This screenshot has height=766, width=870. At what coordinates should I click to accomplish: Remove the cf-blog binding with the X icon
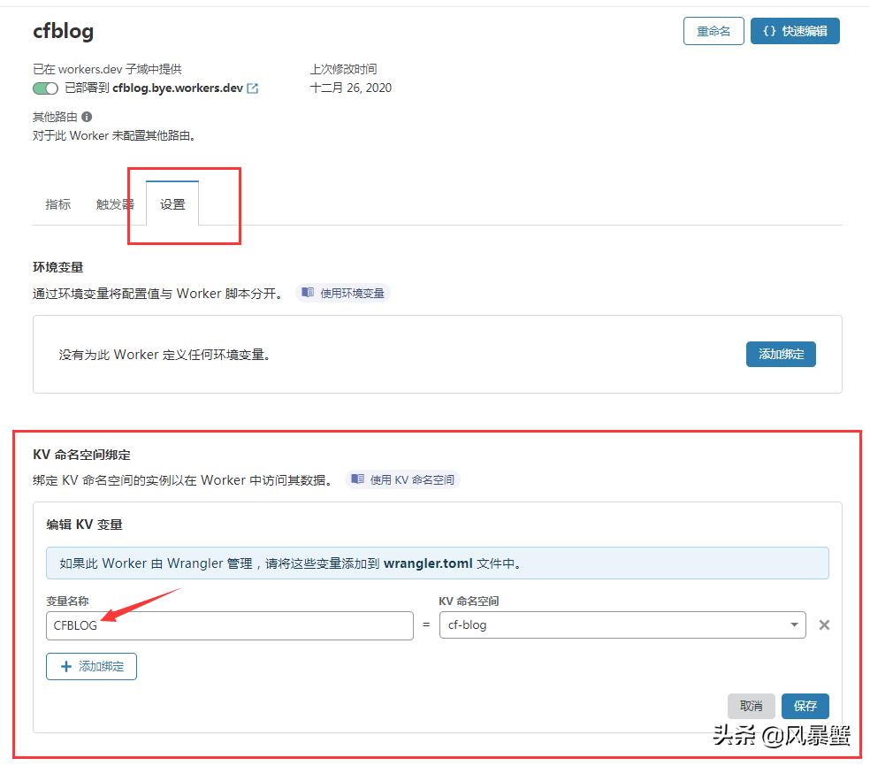click(824, 625)
